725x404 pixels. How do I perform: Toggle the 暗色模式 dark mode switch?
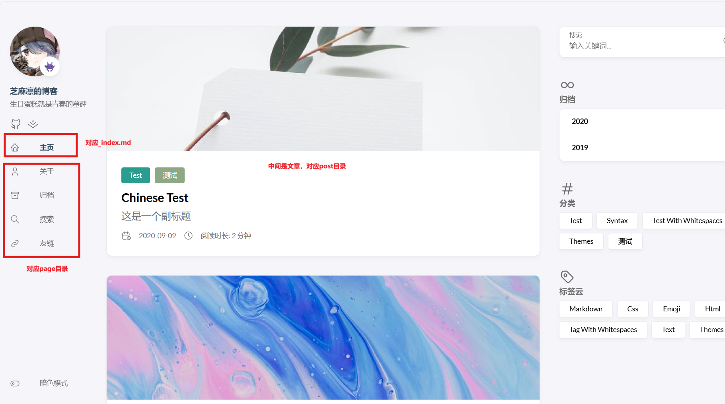pos(15,383)
